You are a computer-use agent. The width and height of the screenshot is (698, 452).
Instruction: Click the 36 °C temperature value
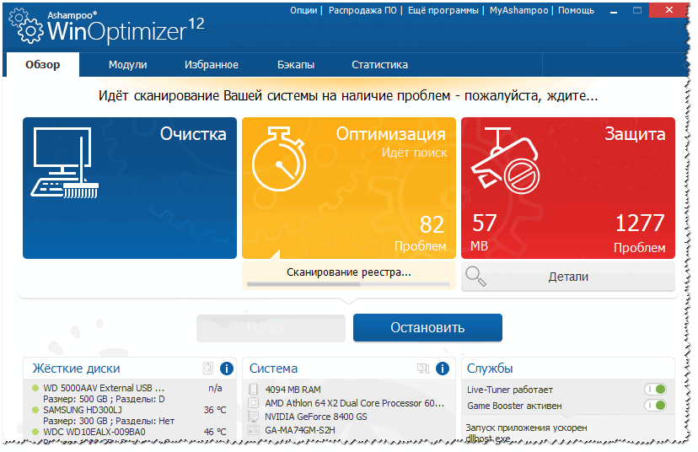tap(215, 410)
